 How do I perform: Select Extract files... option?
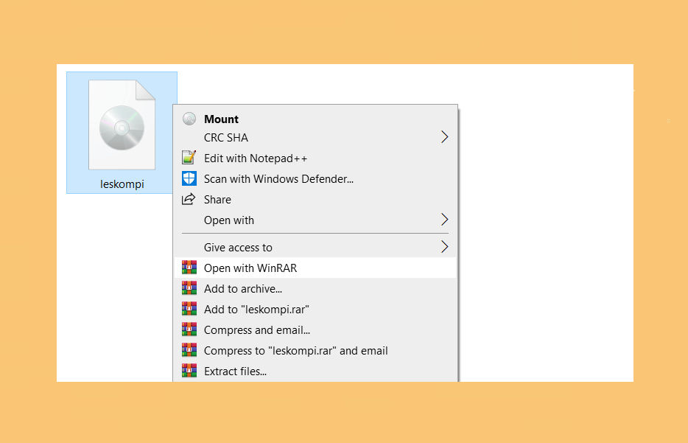pos(315,371)
